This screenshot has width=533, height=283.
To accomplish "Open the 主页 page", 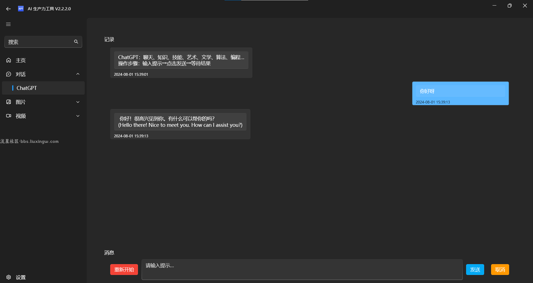I will (x=43, y=60).
